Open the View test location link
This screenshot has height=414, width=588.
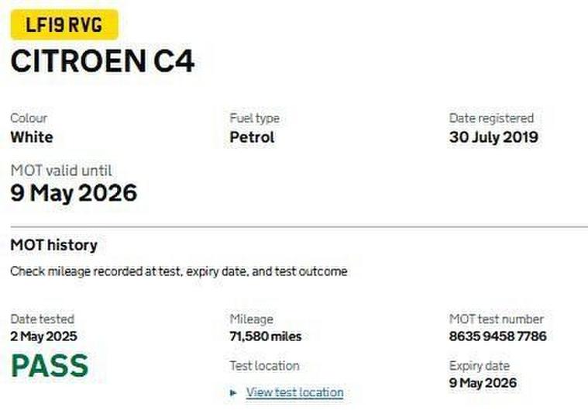coord(294,392)
